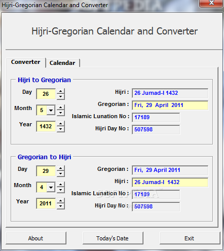Select the Converter tab
Viewport: 224px width, 251px height.
pyautogui.click(x=26, y=62)
